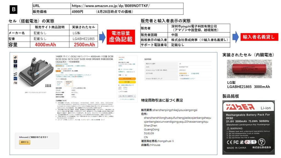This screenshot has width=281, height=158.
Task: Click the first product thumbnail in gallery
Action: tap(15, 57)
